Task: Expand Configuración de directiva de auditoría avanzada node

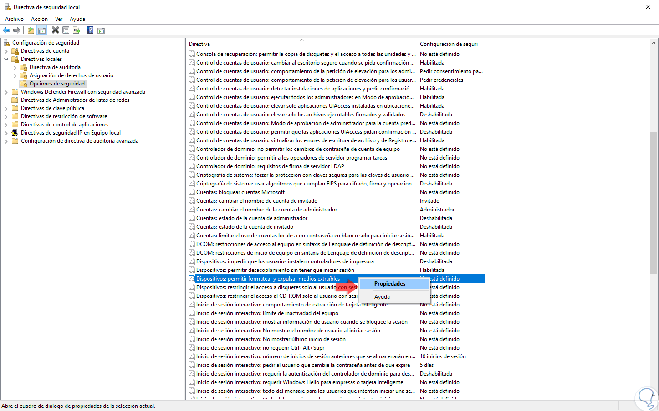Action: point(6,141)
